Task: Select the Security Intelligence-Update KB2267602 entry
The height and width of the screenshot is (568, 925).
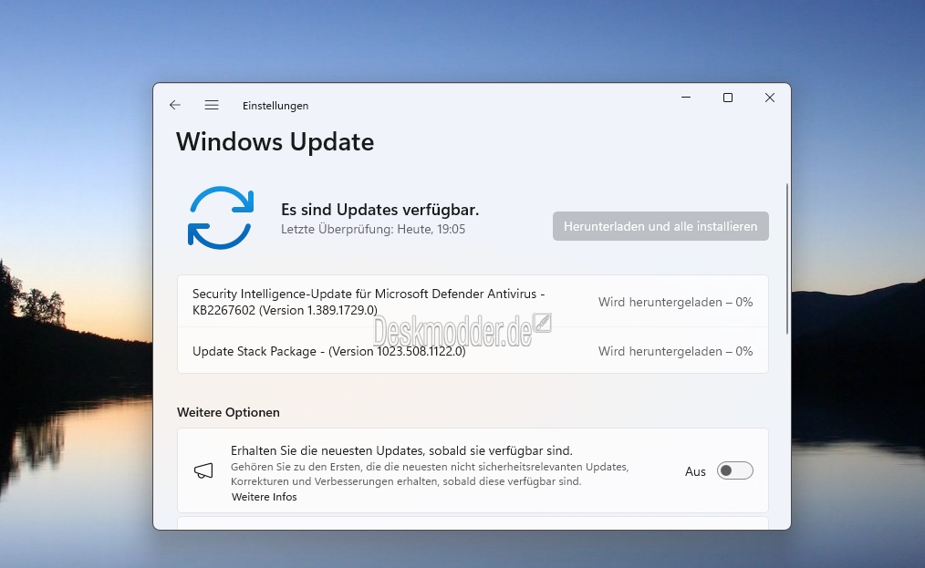Action: pyautogui.click(x=473, y=302)
